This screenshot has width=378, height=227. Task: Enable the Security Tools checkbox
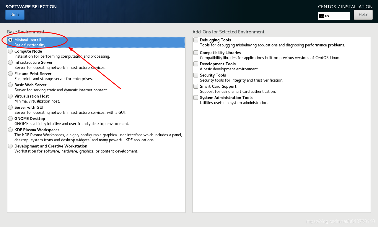(196, 75)
